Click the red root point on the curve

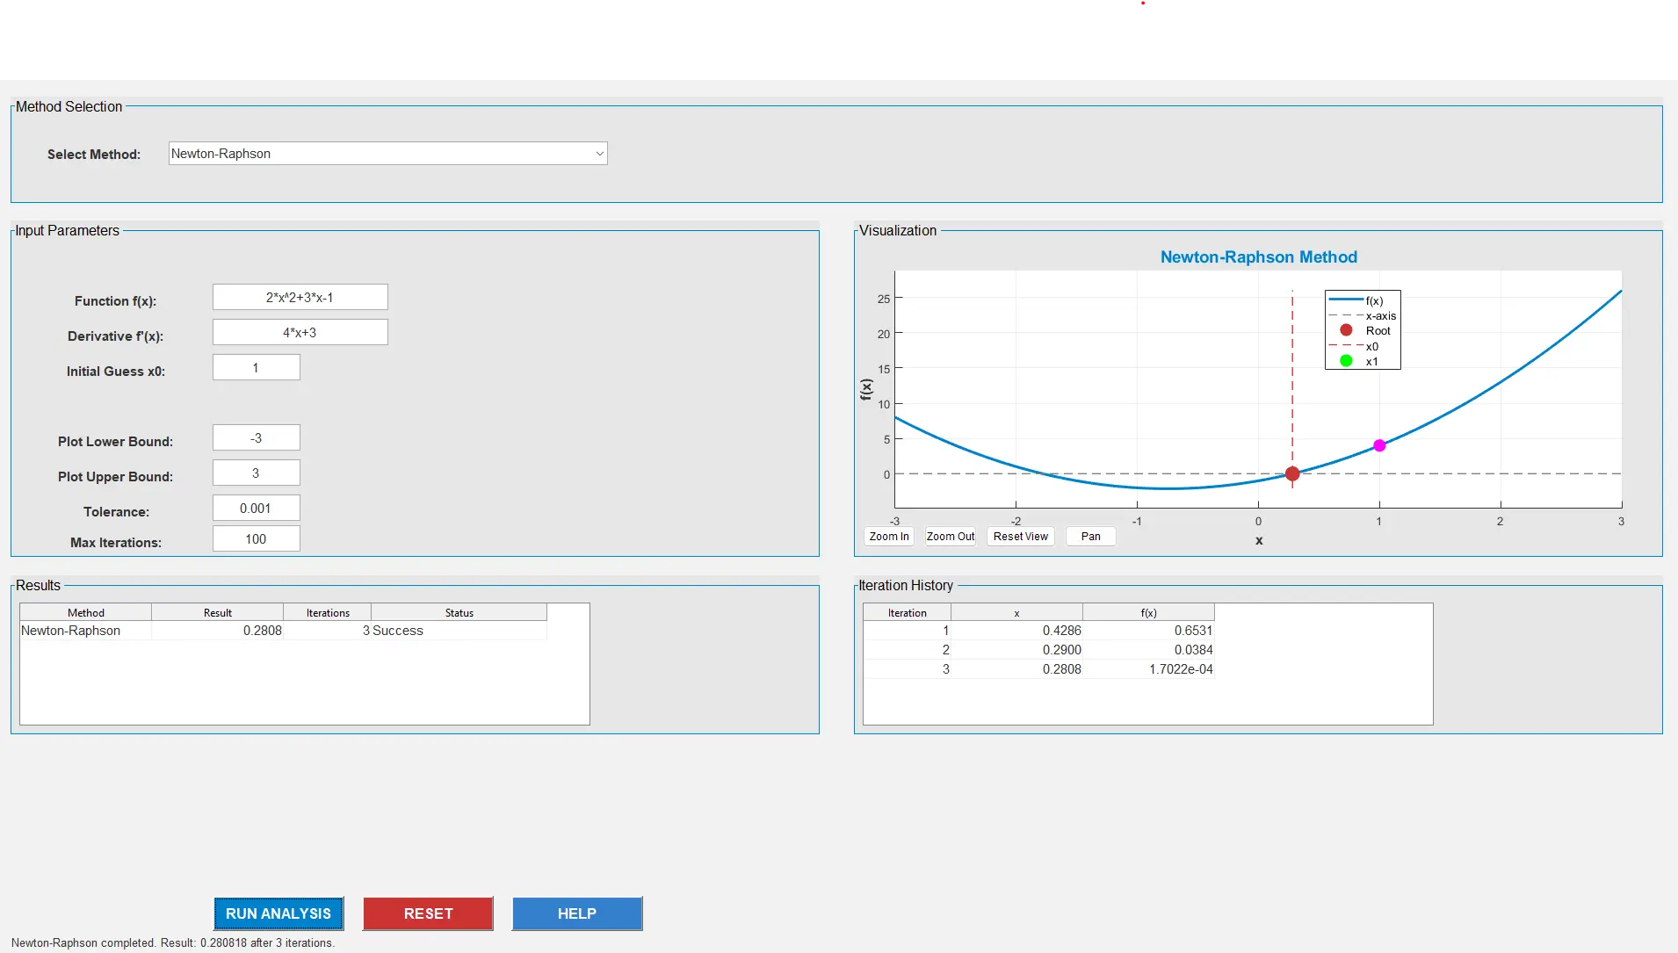click(x=1292, y=473)
